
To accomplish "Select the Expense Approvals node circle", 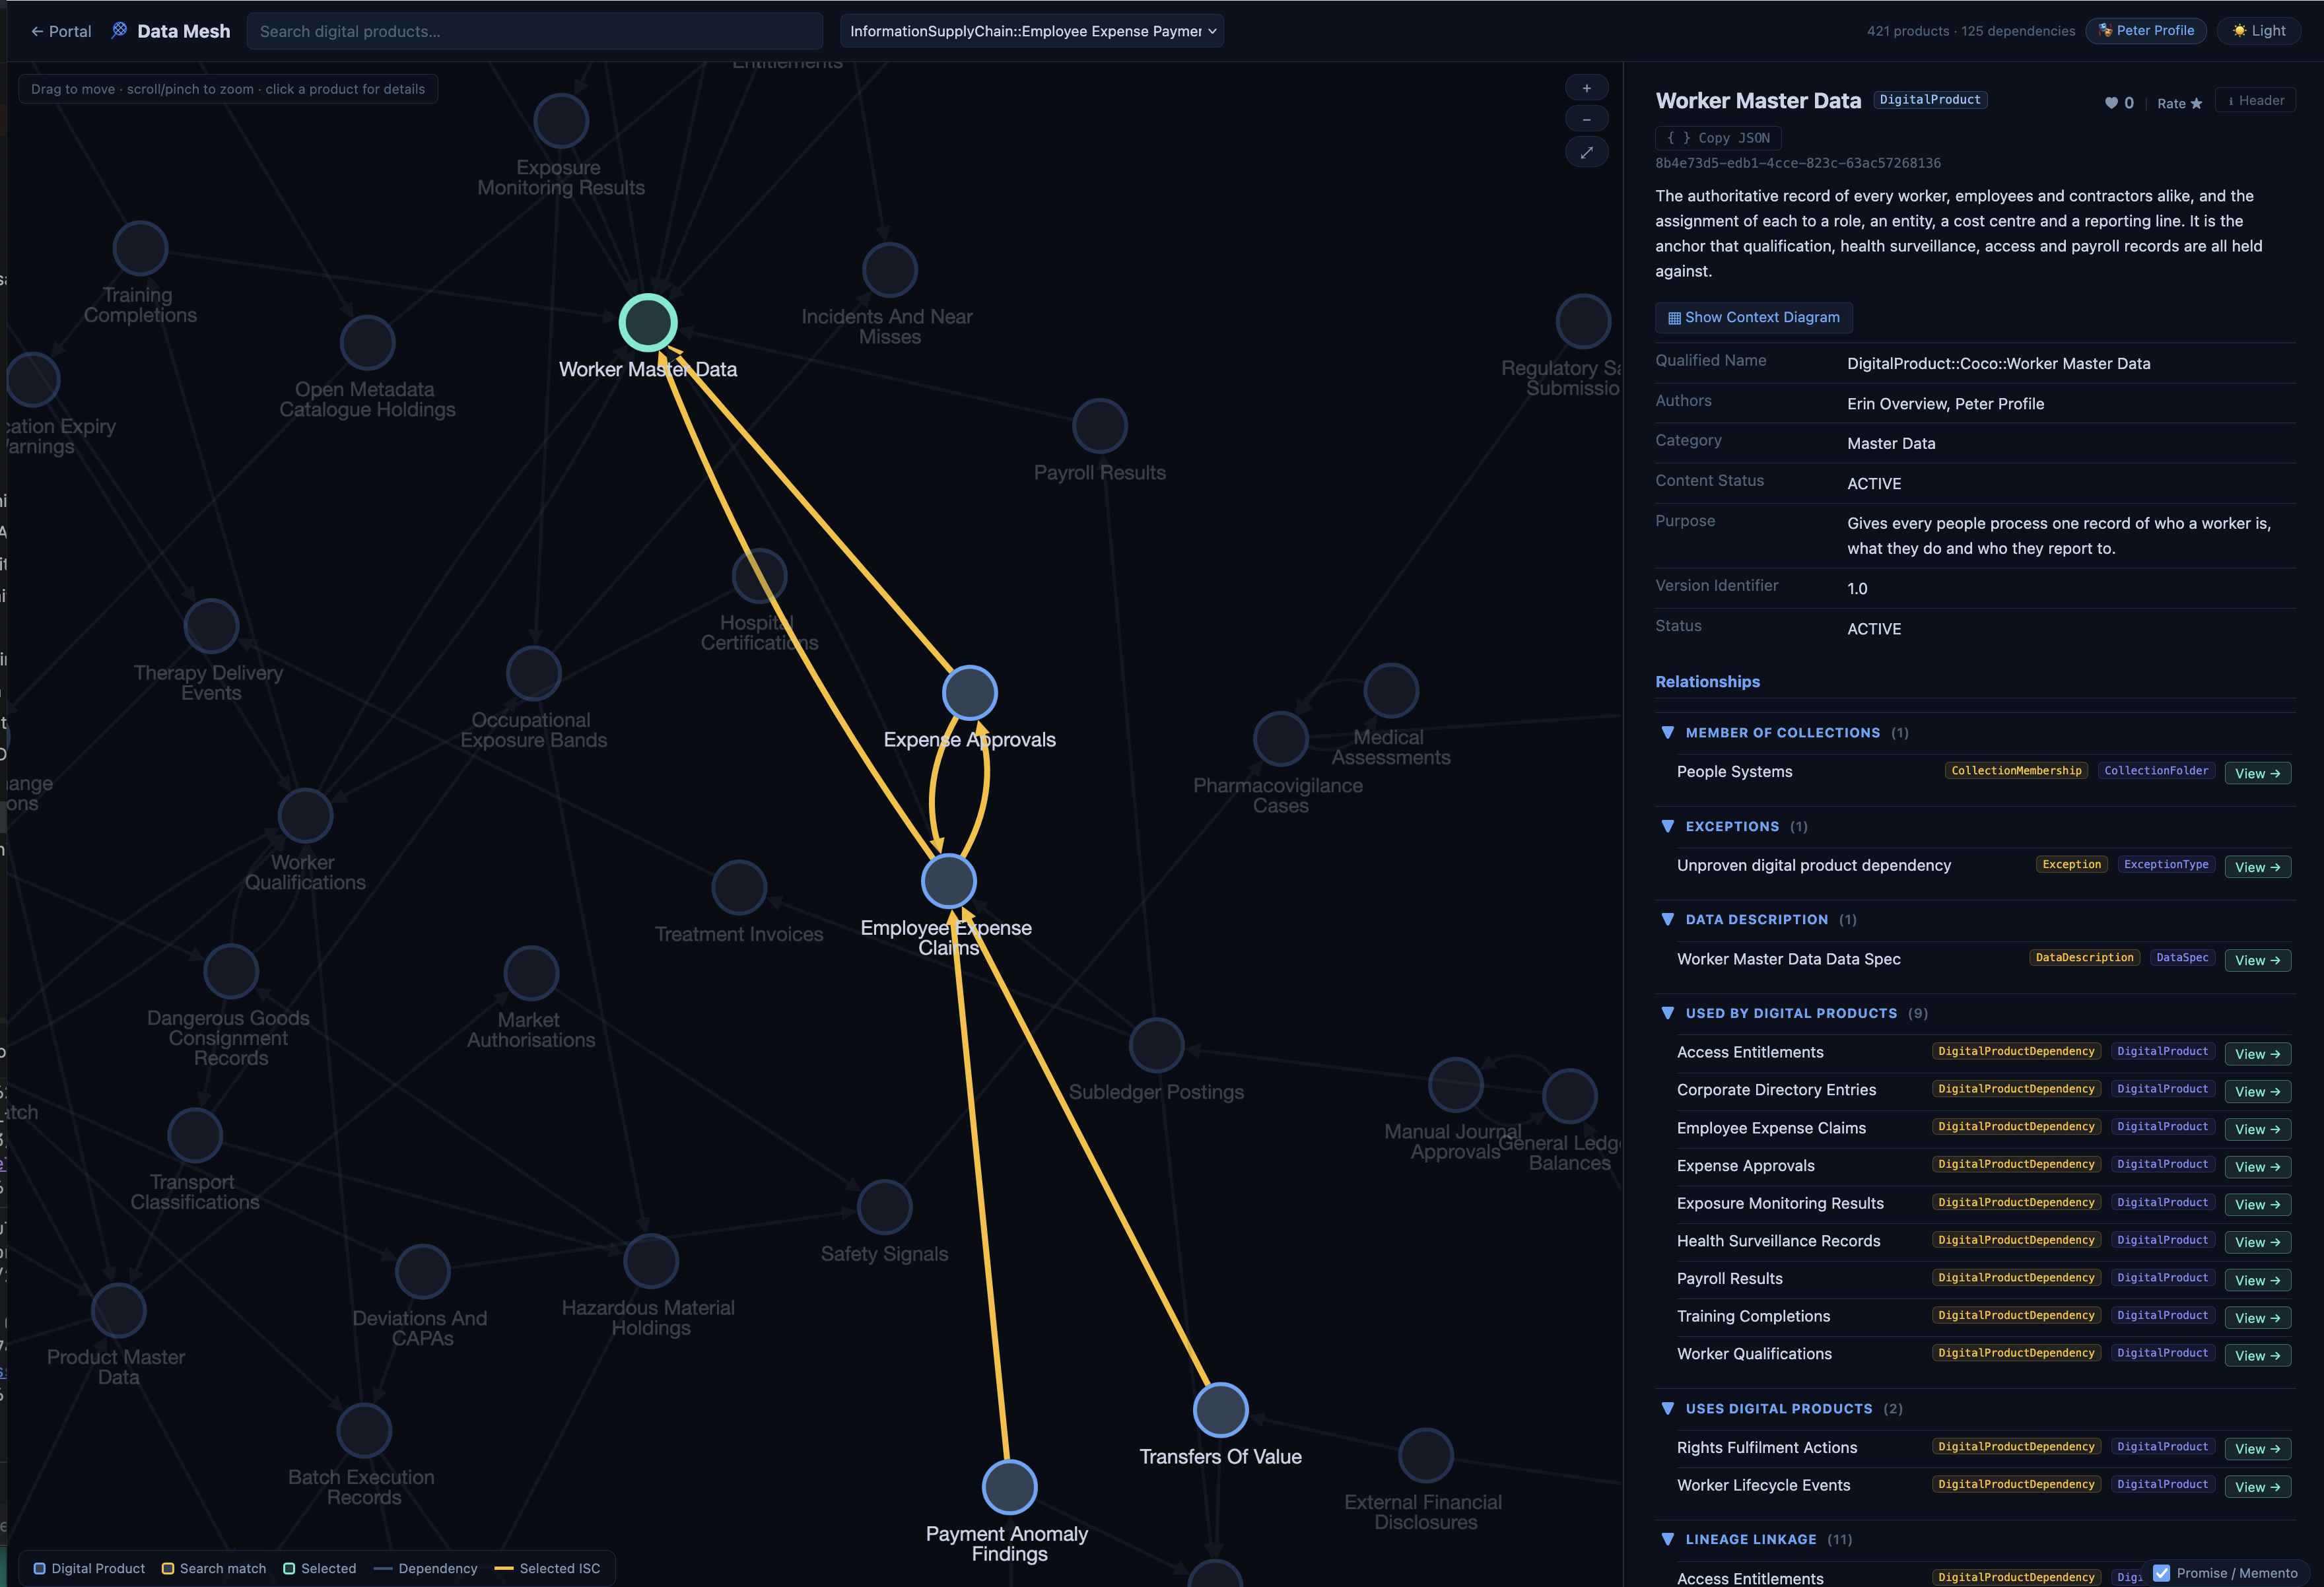I will [x=969, y=692].
